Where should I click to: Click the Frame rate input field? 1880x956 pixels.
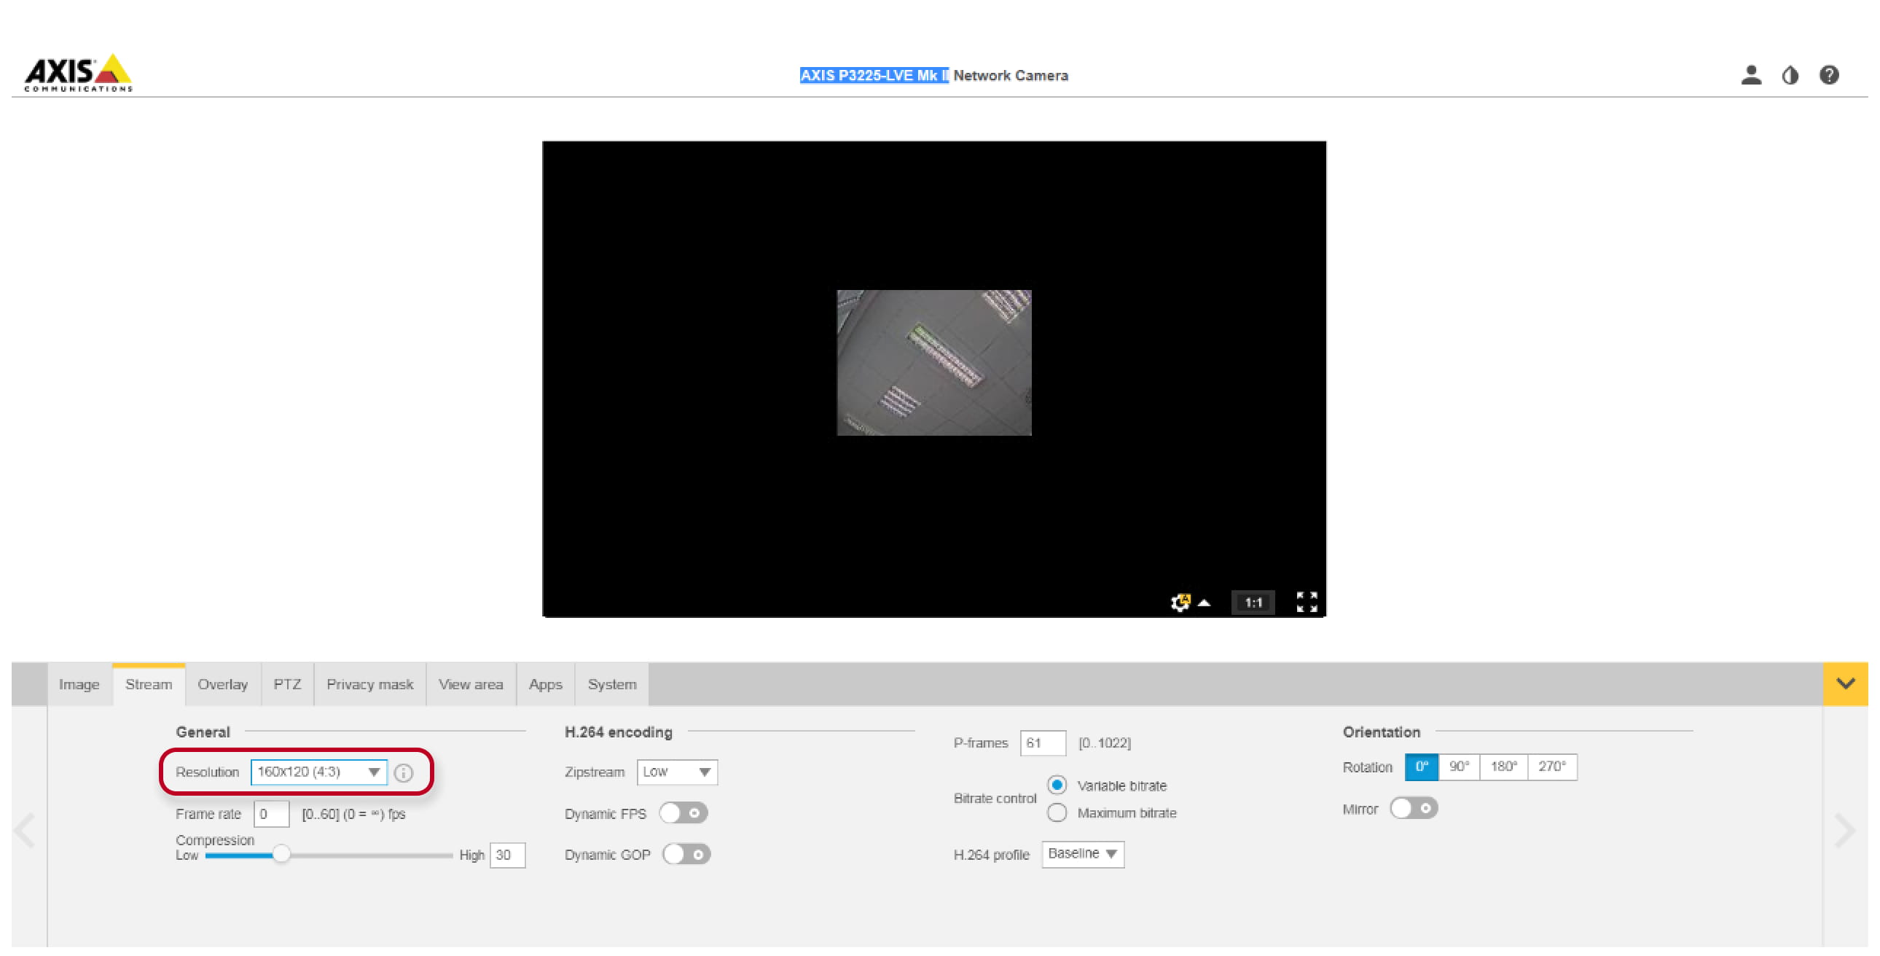pyautogui.click(x=272, y=814)
